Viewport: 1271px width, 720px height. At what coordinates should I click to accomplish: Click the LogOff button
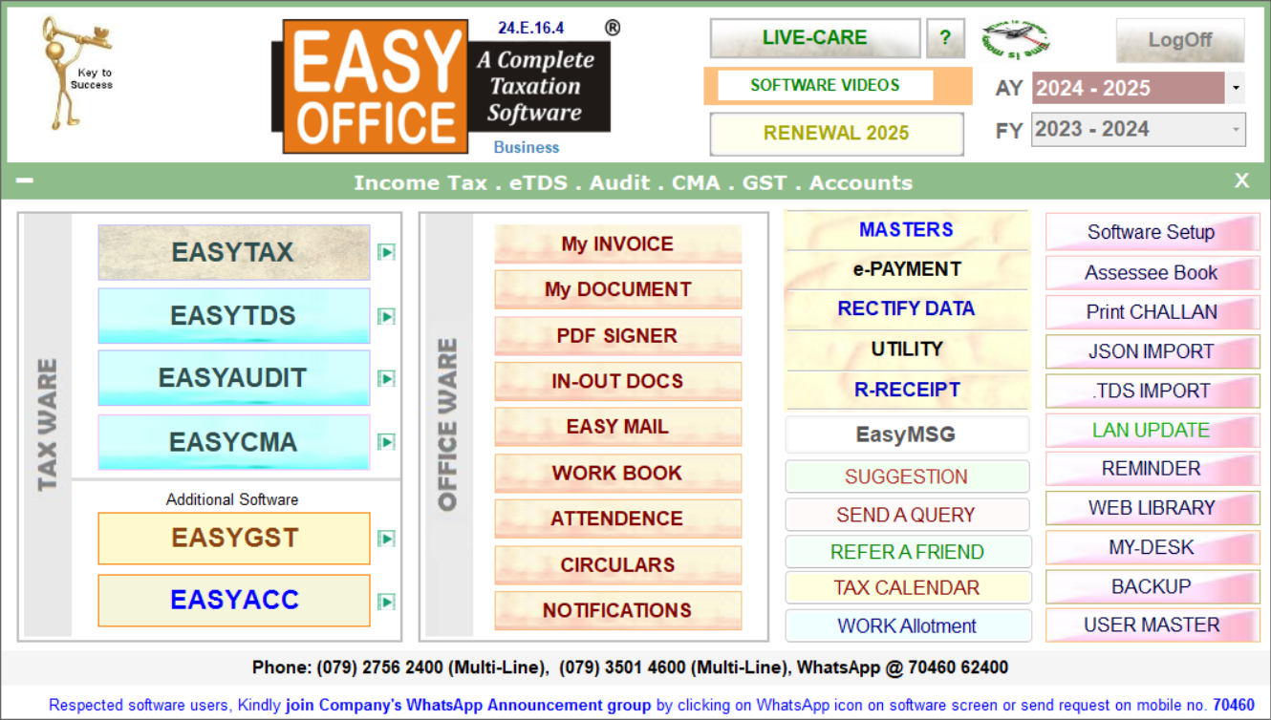(1180, 40)
